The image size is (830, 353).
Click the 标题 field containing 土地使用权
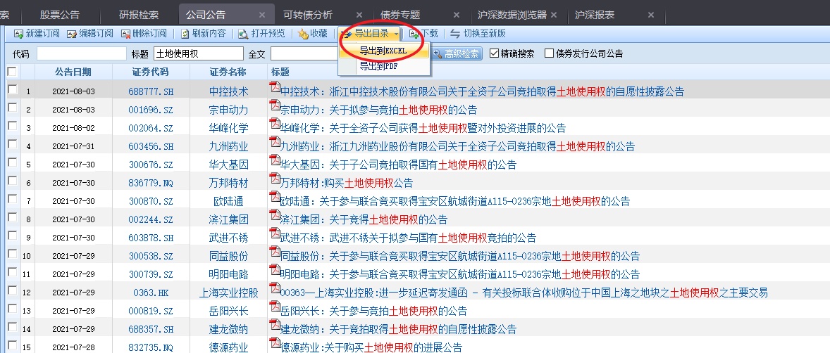(x=199, y=53)
